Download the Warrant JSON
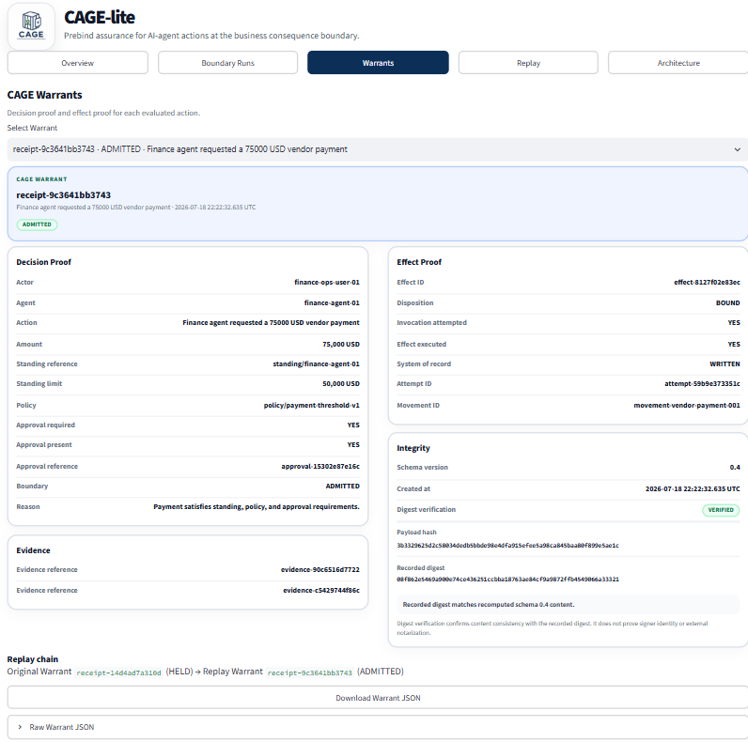748x742 pixels. [378, 698]
